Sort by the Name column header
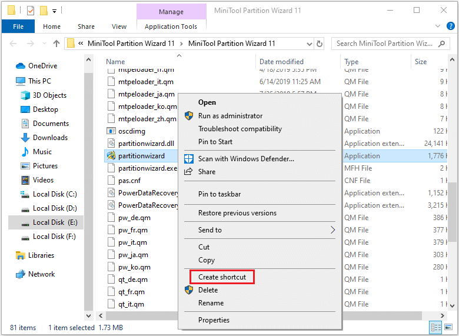 pos(115,62)
